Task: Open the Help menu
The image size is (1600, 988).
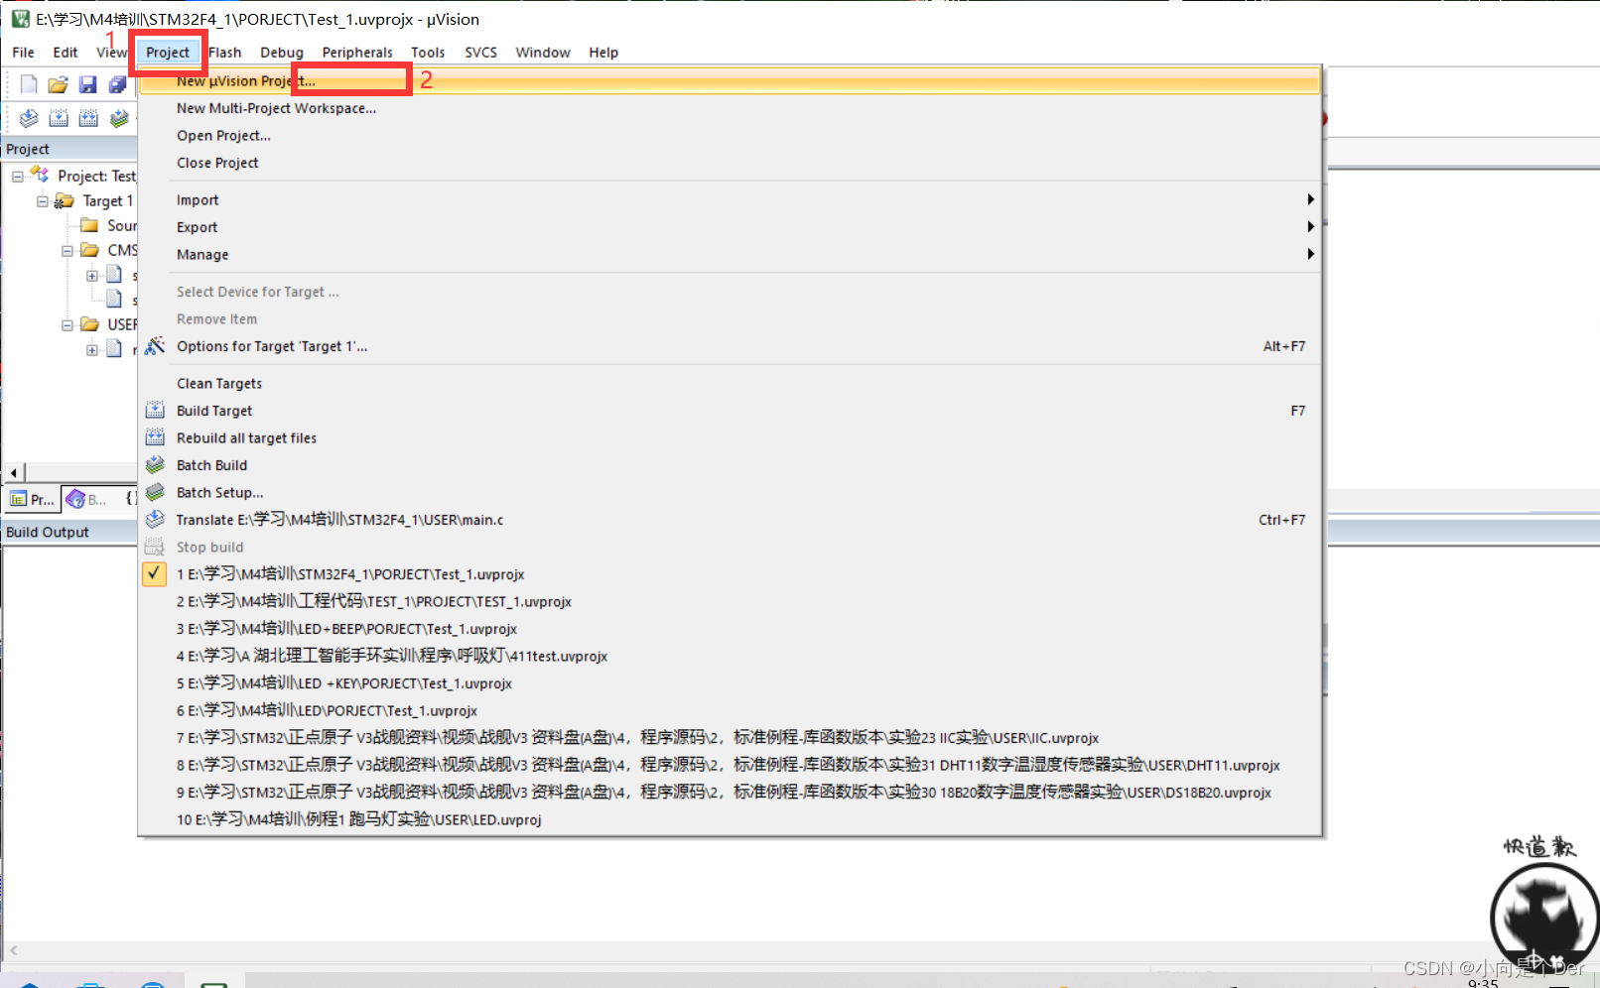Action: 603,53
